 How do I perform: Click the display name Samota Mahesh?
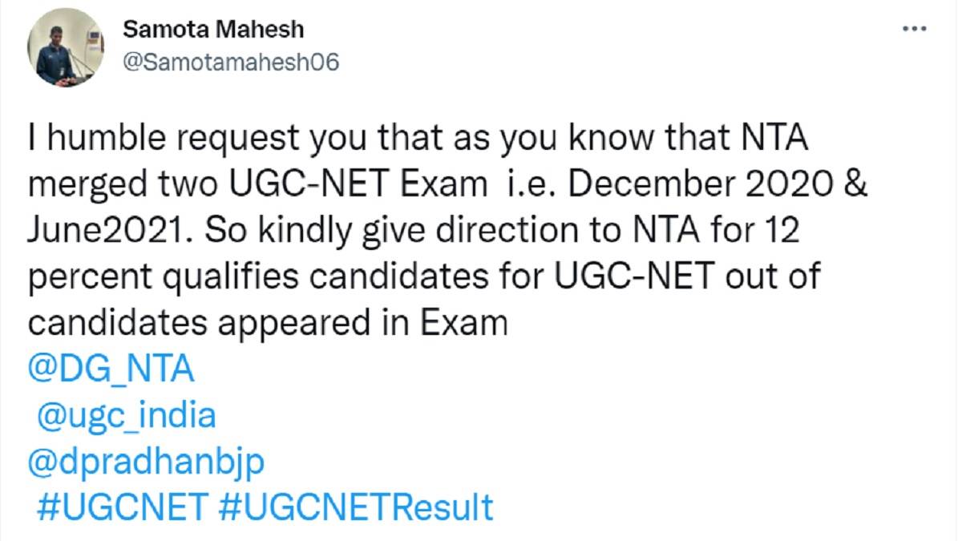click(x=212, y=29)
